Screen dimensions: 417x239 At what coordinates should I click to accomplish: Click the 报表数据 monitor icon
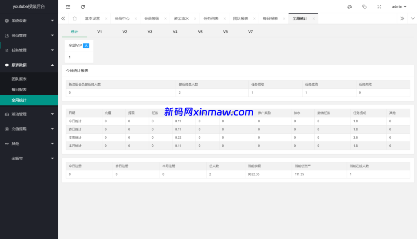click(x=7, y=65)
